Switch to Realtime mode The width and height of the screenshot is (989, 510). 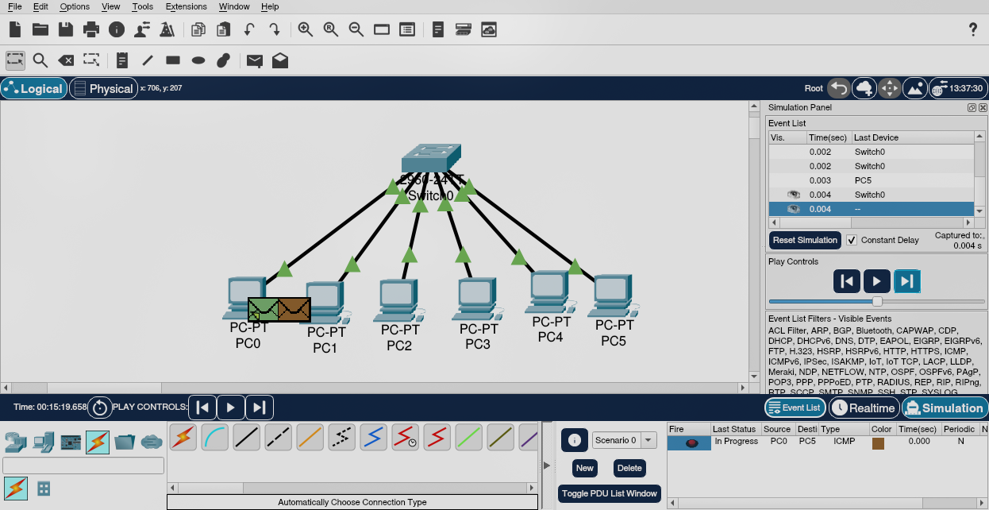click(x=863, y=408)
